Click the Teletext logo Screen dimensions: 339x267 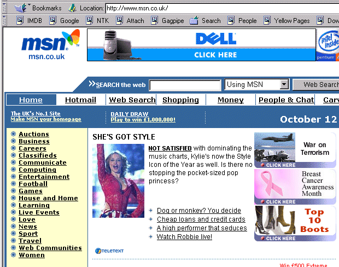[x=109, y=251]
